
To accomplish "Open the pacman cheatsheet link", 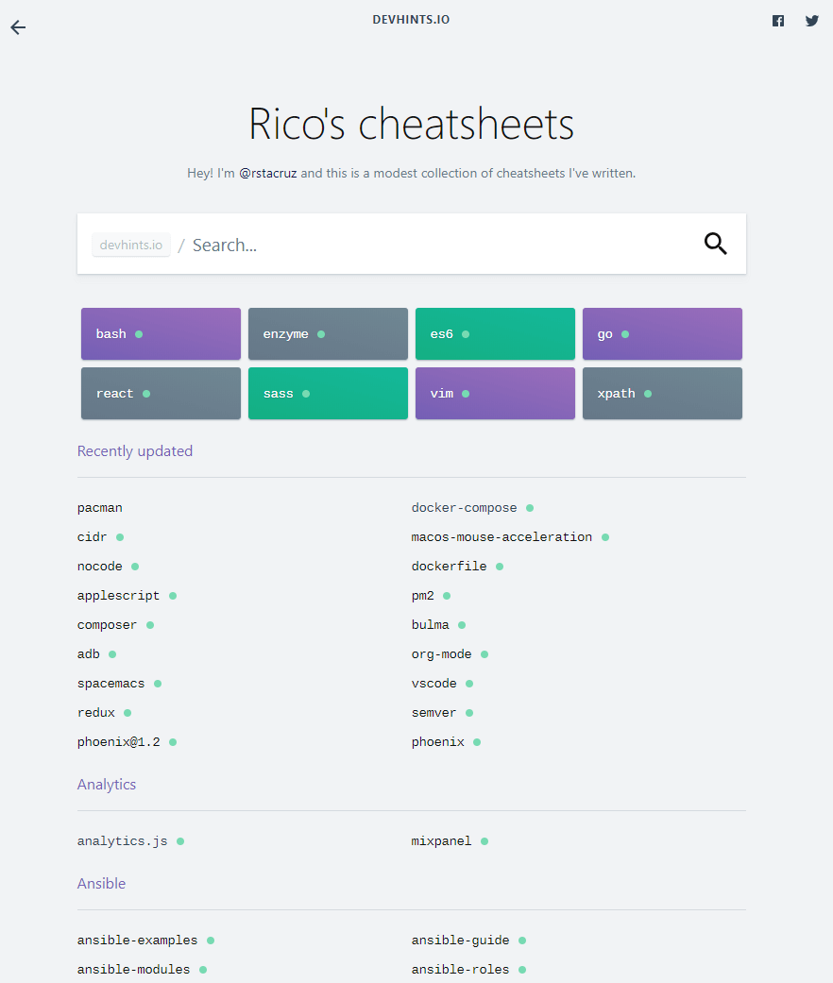I will (x=100, y=508).
